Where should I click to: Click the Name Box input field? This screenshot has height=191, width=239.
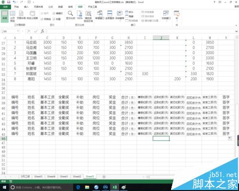pyautogui.click(x=9, y=31)
